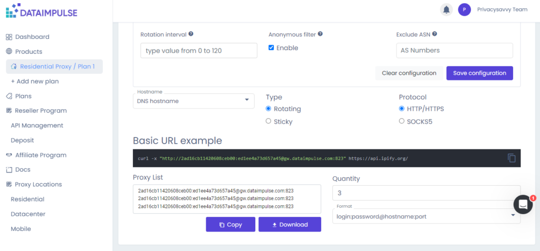The height and width of the screenshot is (251, 540).
Task: Open the live chat support bubble
Action: tap(523, 205)
